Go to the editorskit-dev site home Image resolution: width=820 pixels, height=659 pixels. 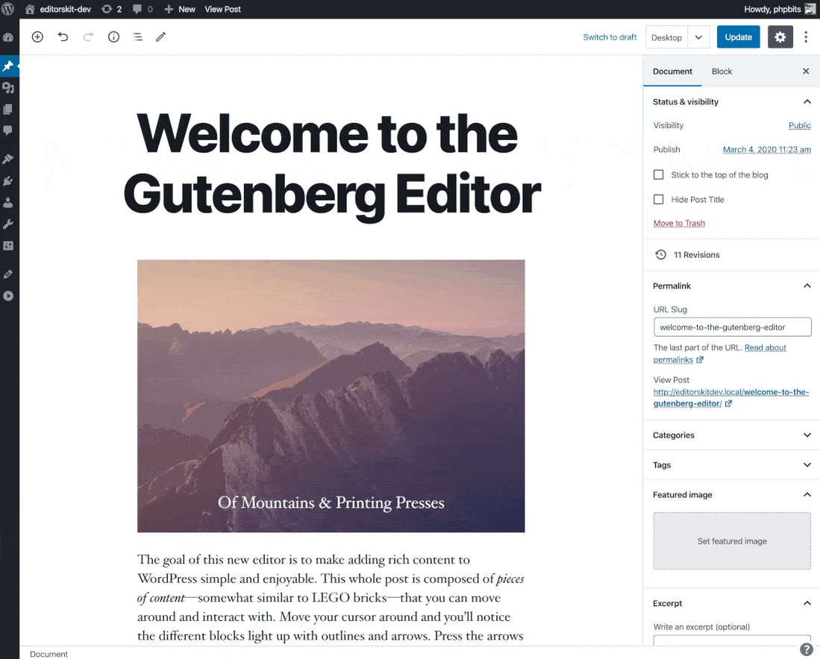click(58, 9)
